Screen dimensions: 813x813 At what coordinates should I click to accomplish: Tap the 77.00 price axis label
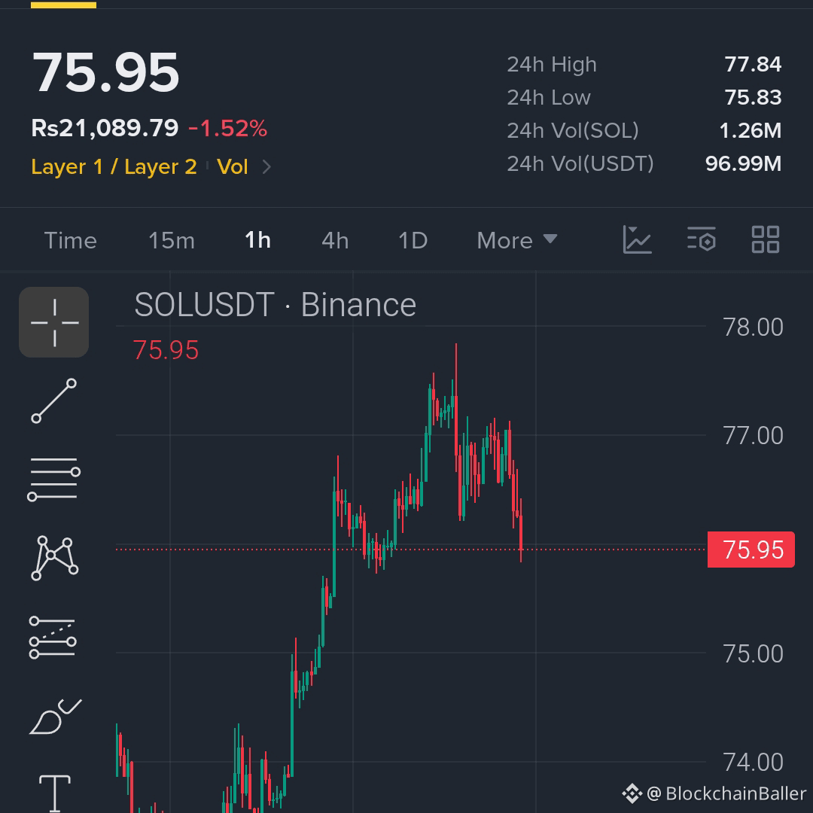pyautogui.click(x=753, y=436)
